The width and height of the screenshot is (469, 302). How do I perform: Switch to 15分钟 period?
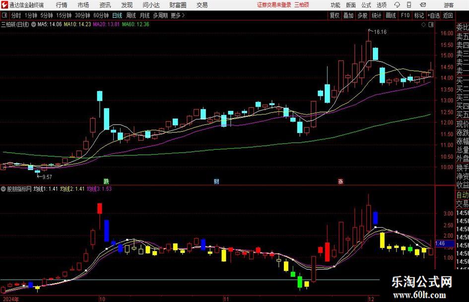click(64, 15)
